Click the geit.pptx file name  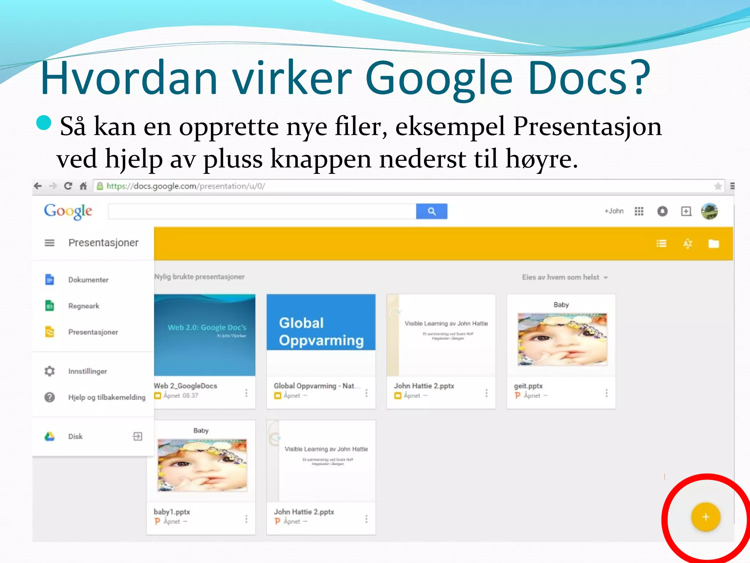(528, 386)
